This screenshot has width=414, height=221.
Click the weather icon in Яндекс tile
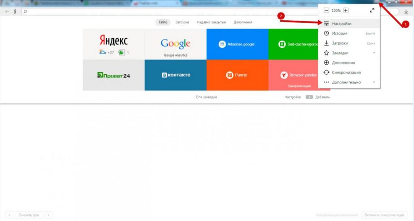[x=102, y=52]
